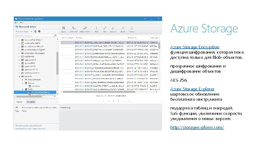
Task: Click the Edit pencil toolbar icon
Action: 105,28
